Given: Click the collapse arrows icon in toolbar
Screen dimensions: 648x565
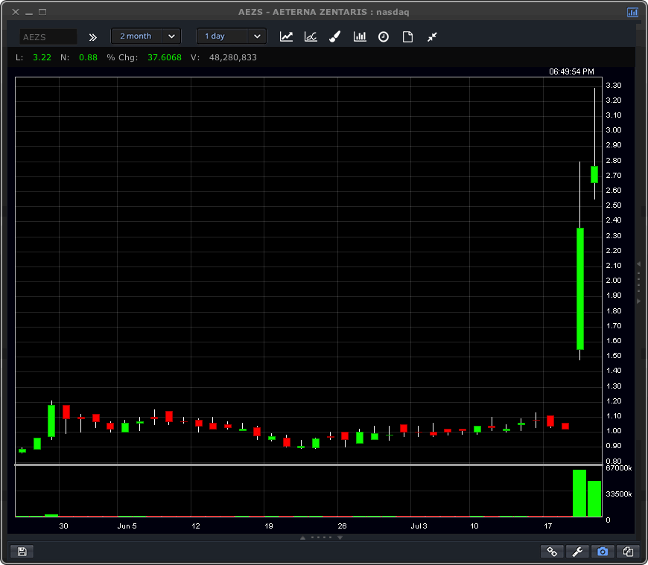Looking at the screenshot, I should 432,36.
